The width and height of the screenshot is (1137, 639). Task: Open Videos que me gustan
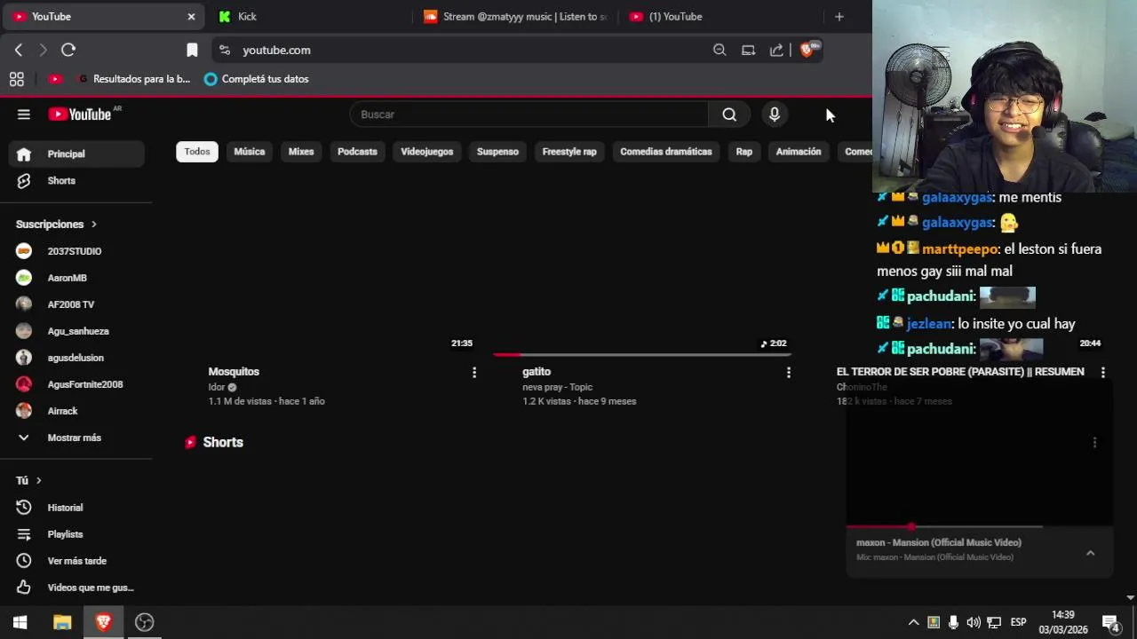coord(76,588)
